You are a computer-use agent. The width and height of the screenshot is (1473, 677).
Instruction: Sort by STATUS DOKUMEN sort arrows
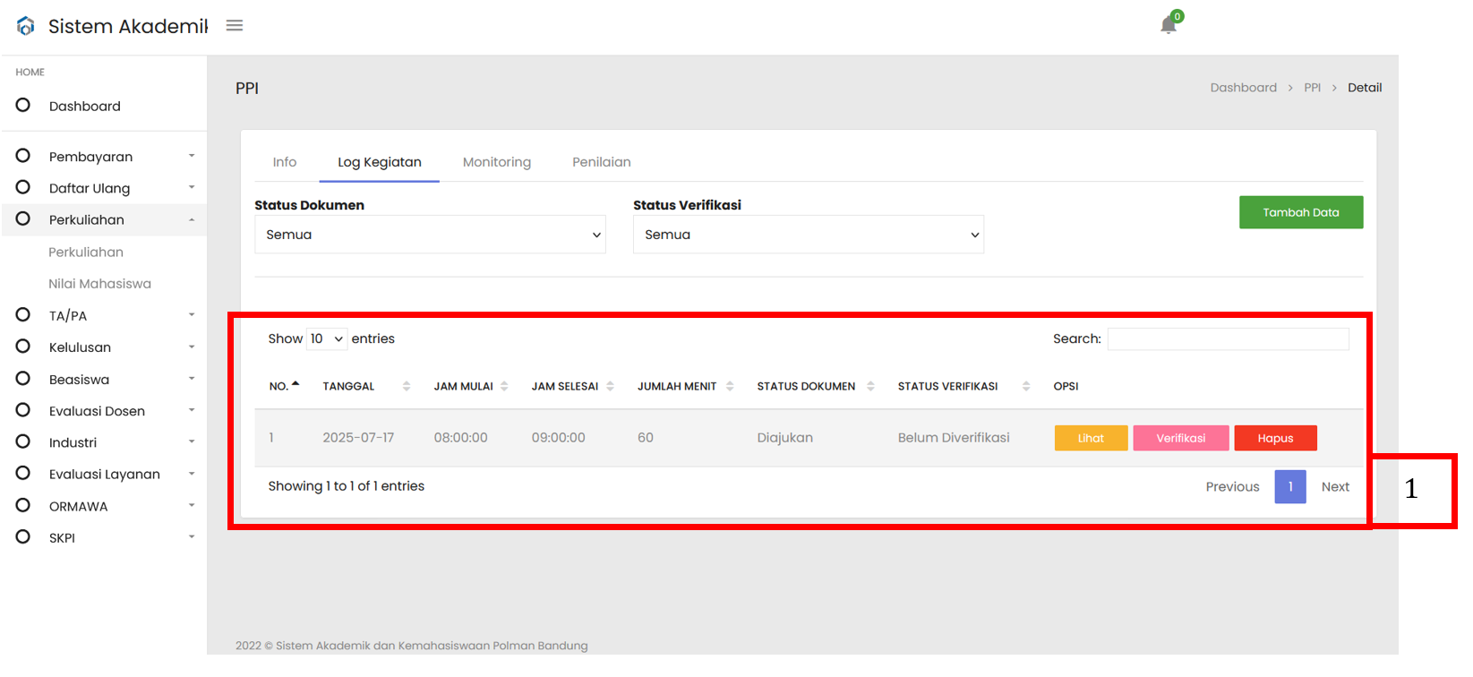(x=870, y=386)
